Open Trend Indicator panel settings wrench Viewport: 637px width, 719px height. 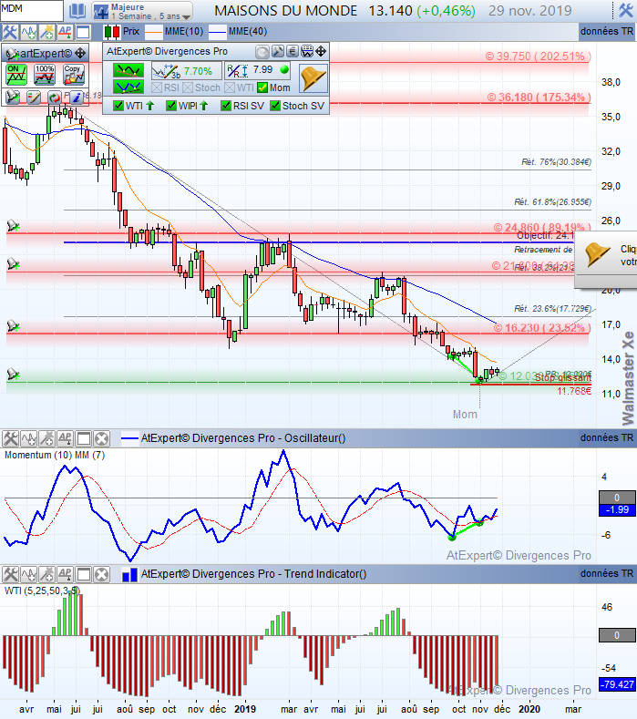coord(10,574)
